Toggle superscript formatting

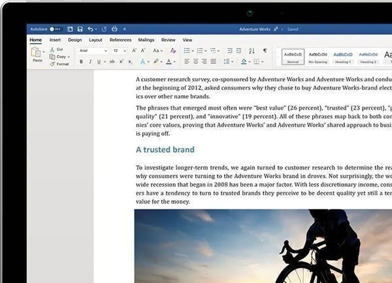click(122, 61)
